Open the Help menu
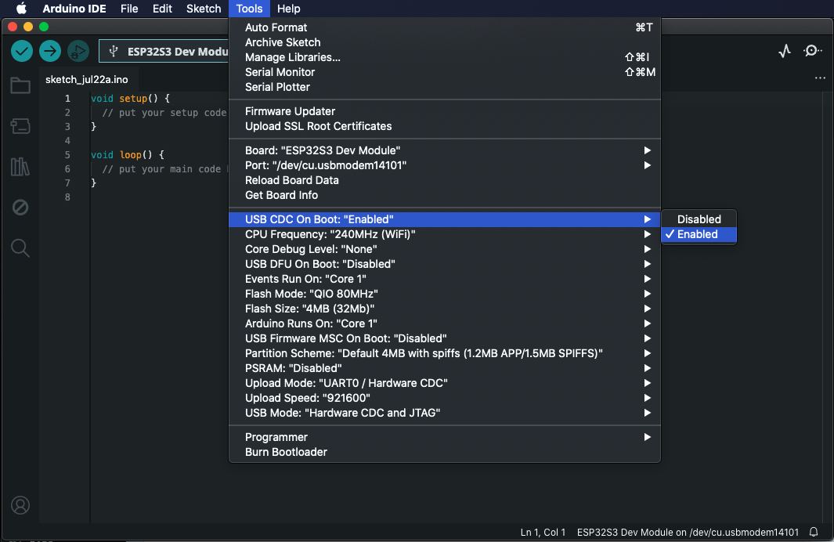 (289, 9)
